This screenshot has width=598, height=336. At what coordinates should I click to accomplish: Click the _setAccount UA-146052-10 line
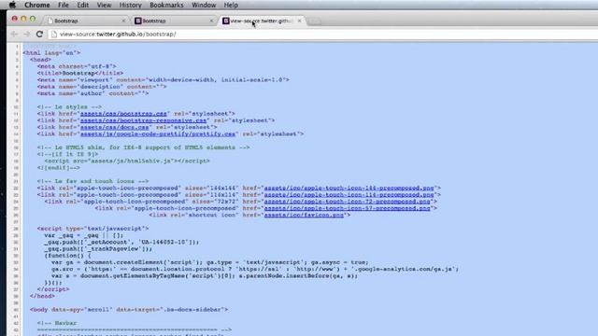click(121, 243)
